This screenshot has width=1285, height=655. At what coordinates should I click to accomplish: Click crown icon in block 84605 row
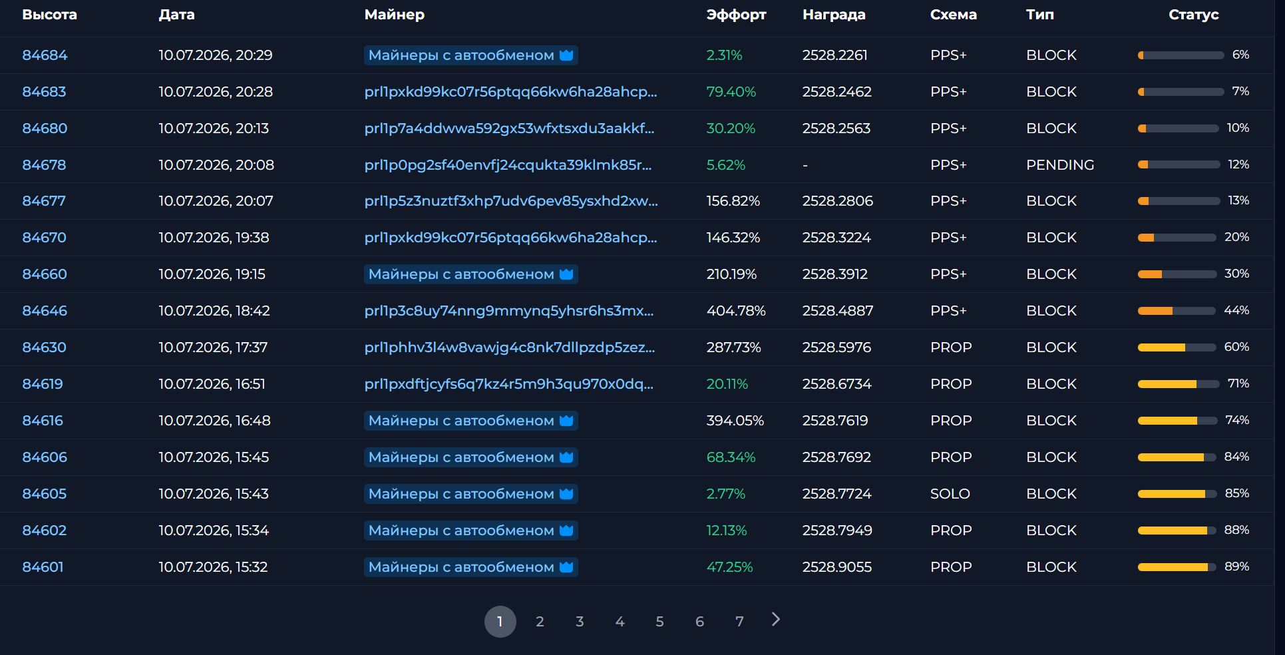[x=566, y=494]
